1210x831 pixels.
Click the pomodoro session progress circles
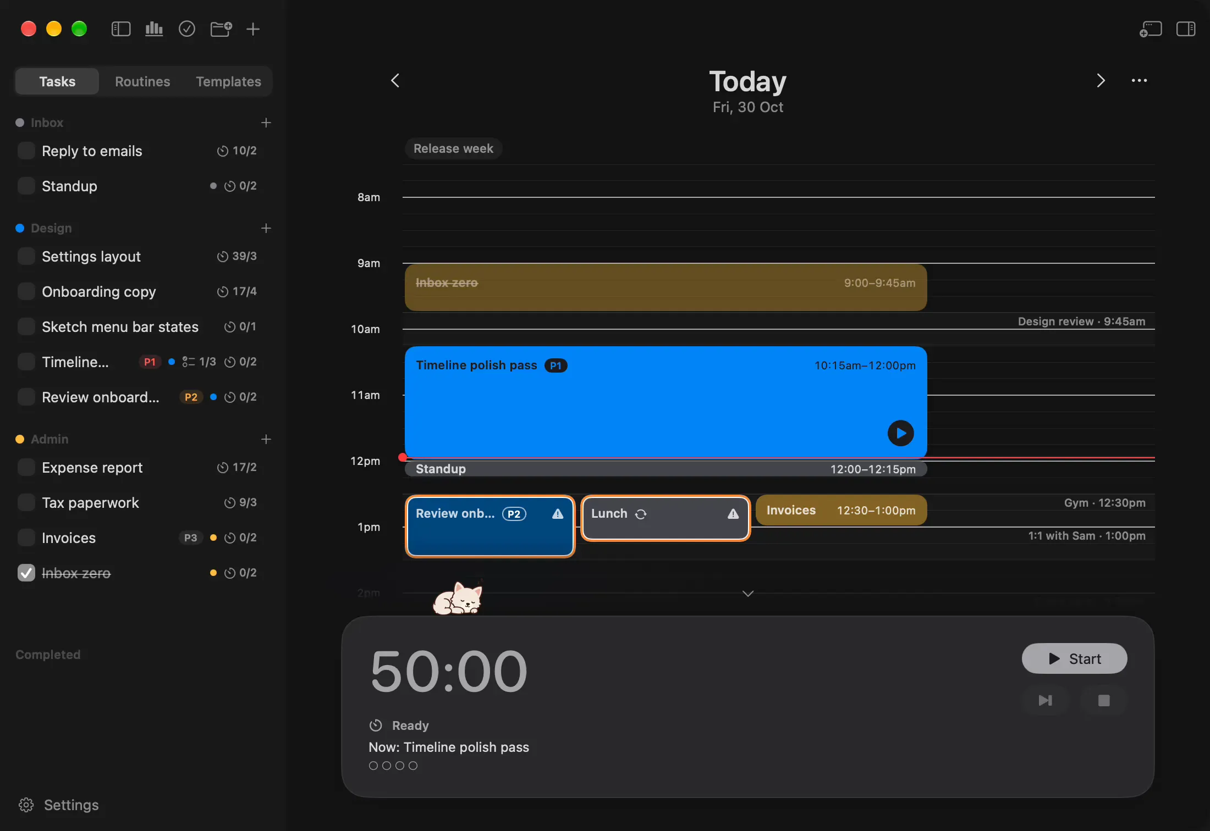[x=393, y=766]
